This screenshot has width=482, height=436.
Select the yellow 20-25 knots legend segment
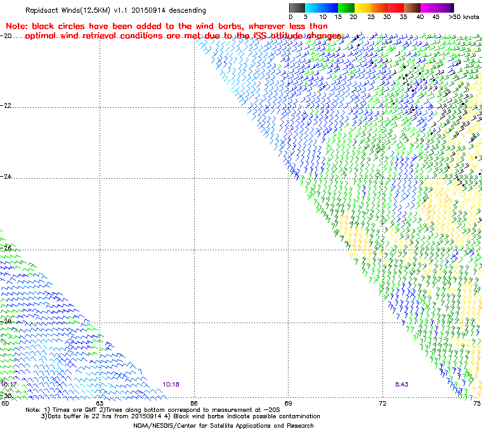pyautogui.click(x=363, y=8)
